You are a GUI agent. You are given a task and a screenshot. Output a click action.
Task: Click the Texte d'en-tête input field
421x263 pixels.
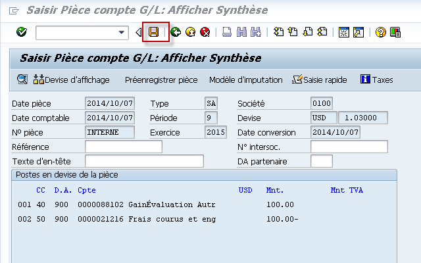(144, 161)
